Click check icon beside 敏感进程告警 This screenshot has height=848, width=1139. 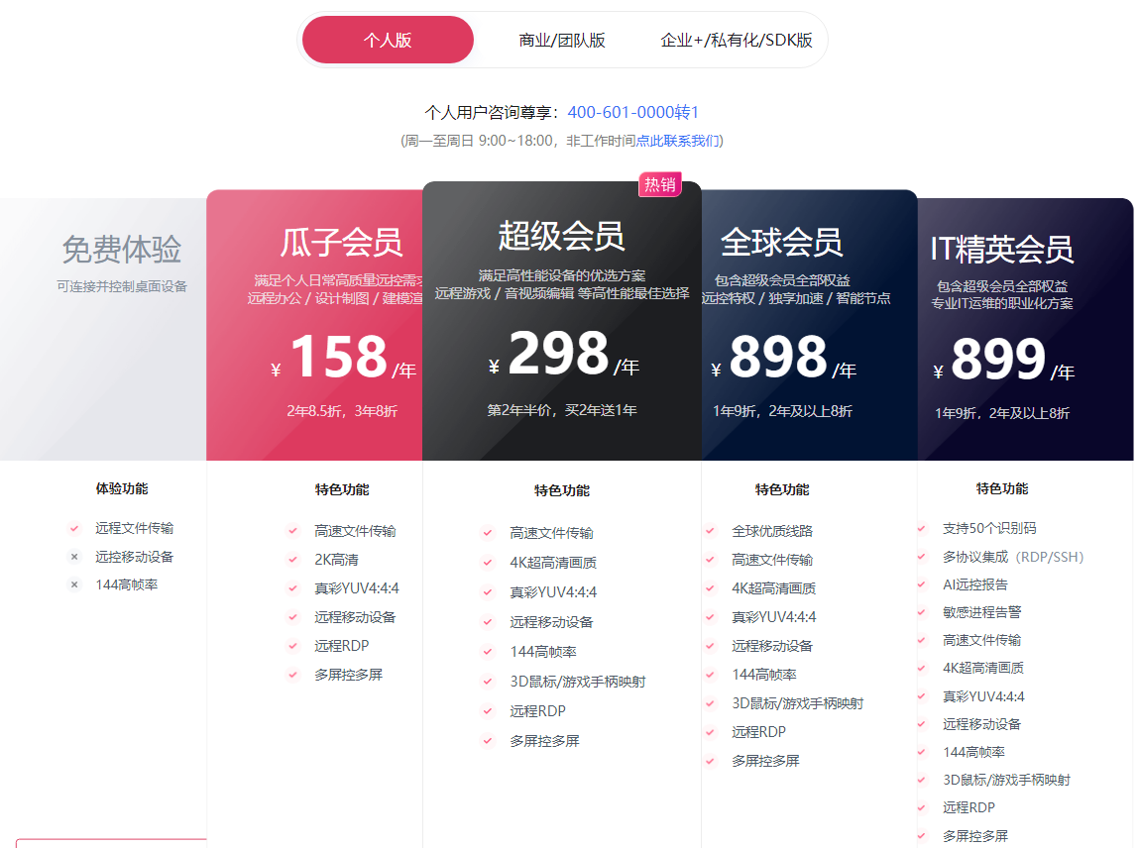pyautogui.click(x=921, y=612)
